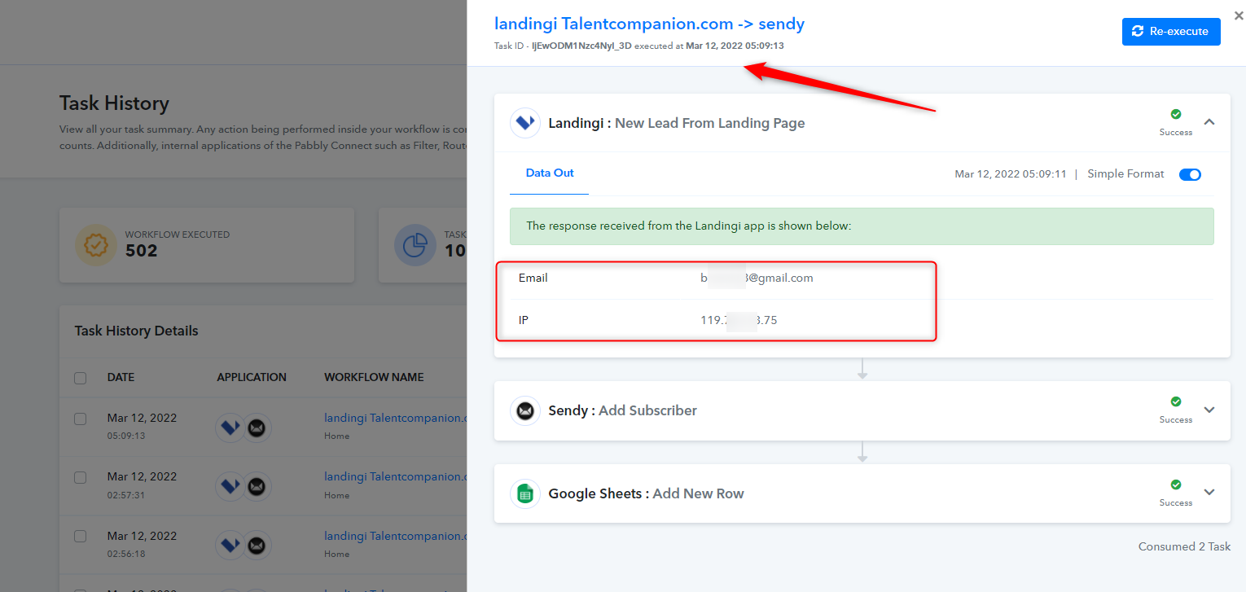
Task: Click the Landingi icon in the 02:56:18 row
Action: 230,545
